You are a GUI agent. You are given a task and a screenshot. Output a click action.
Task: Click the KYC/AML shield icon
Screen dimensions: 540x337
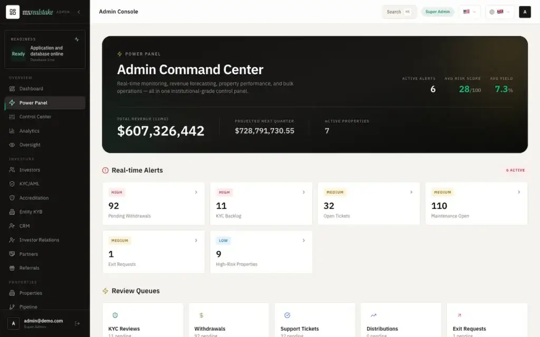(x=12, y=184)
